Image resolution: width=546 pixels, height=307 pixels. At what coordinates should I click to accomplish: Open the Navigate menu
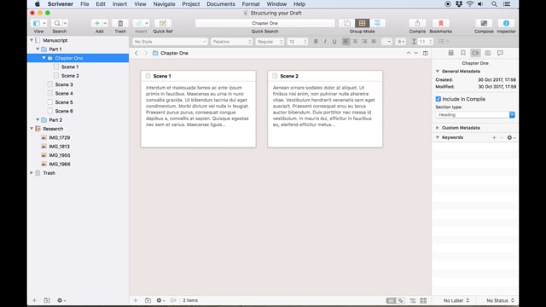pos(164,4)
